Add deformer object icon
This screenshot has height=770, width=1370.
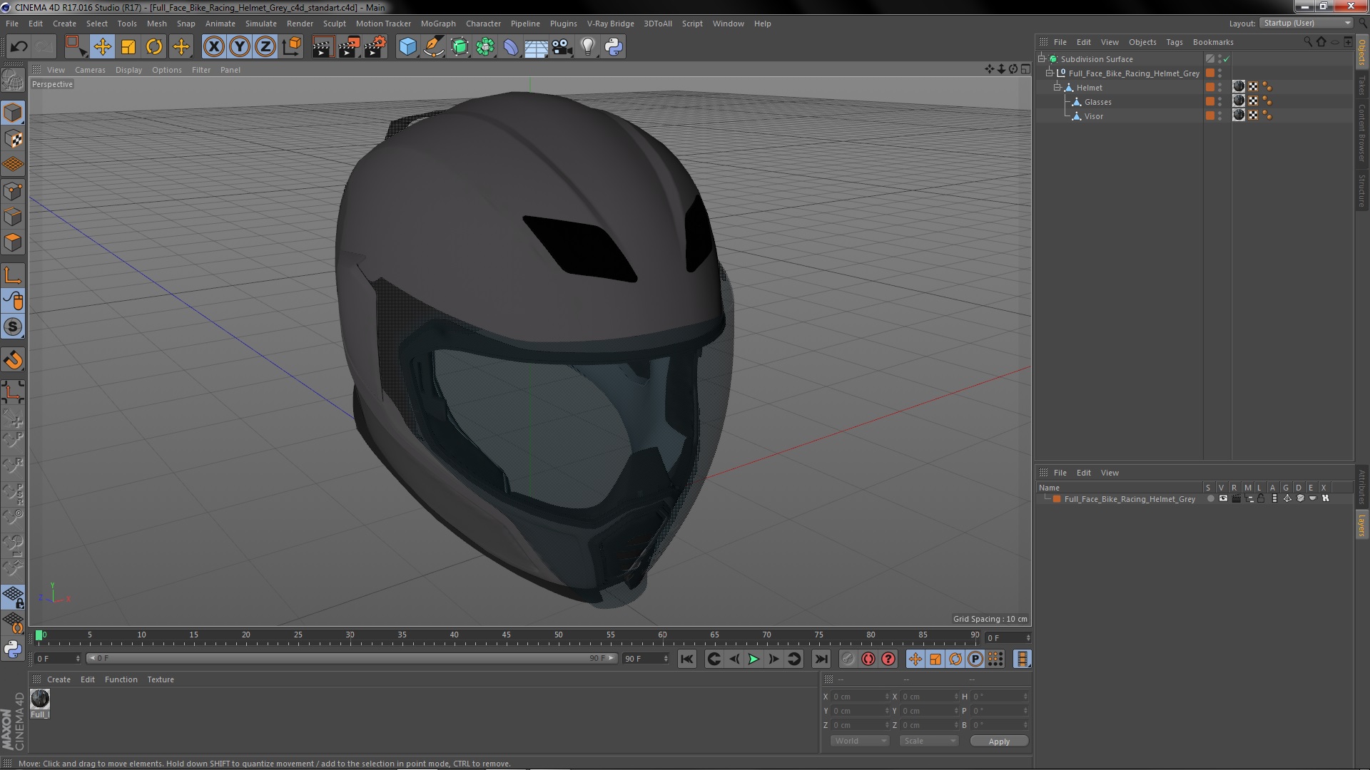tap(511, 47)
